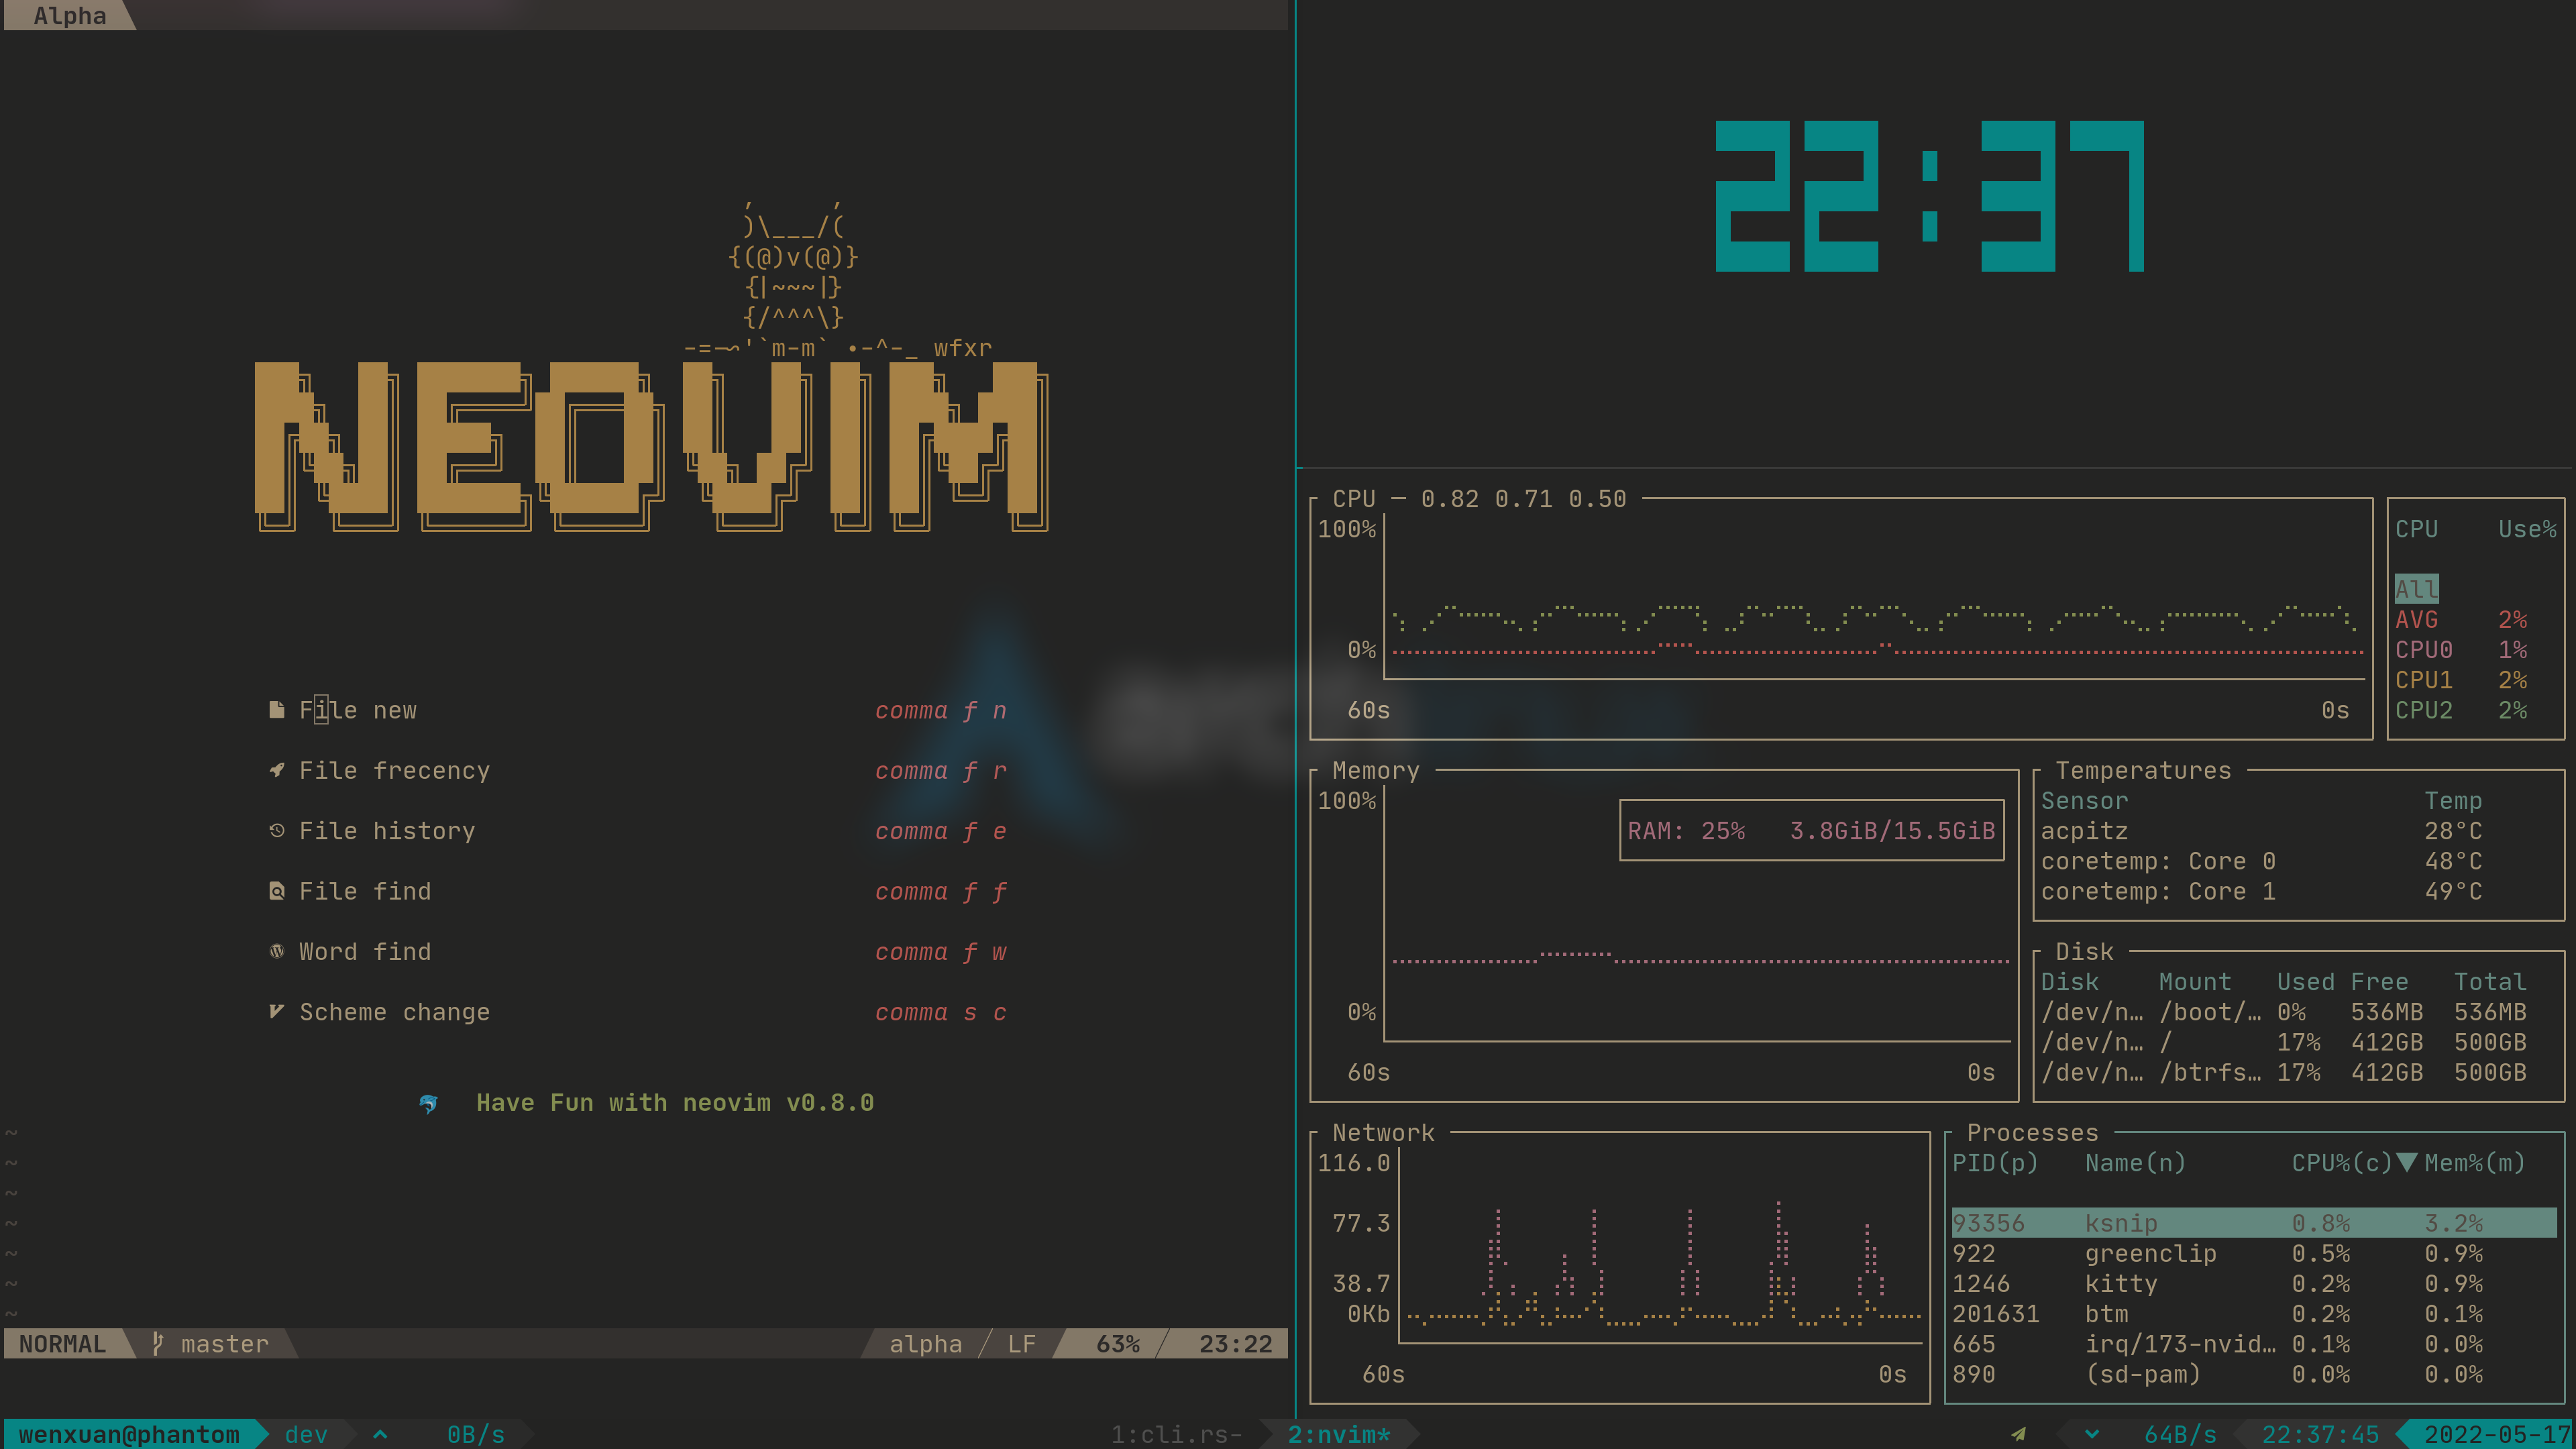The height and width of the screenshot is (1449, 2576).
Task: Click the File frecency rocket icon
Action: [x=277, y=770]
